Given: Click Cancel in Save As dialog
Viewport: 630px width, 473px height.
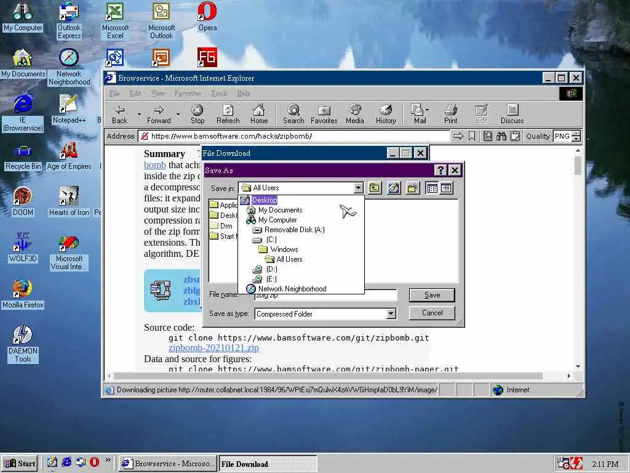Looking at the screenshot, I should click(x=432, y=313).
